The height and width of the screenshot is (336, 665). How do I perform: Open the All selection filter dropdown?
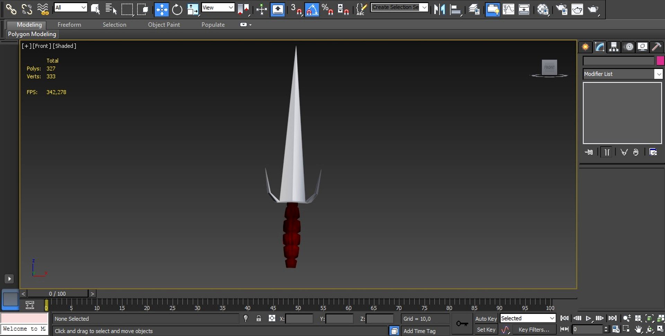point(71,7)
